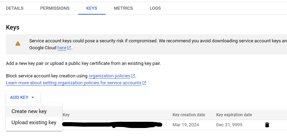Open Learn more about setting organization policies
This screenshot has width=287, height=136.
[x=73, y=83]
